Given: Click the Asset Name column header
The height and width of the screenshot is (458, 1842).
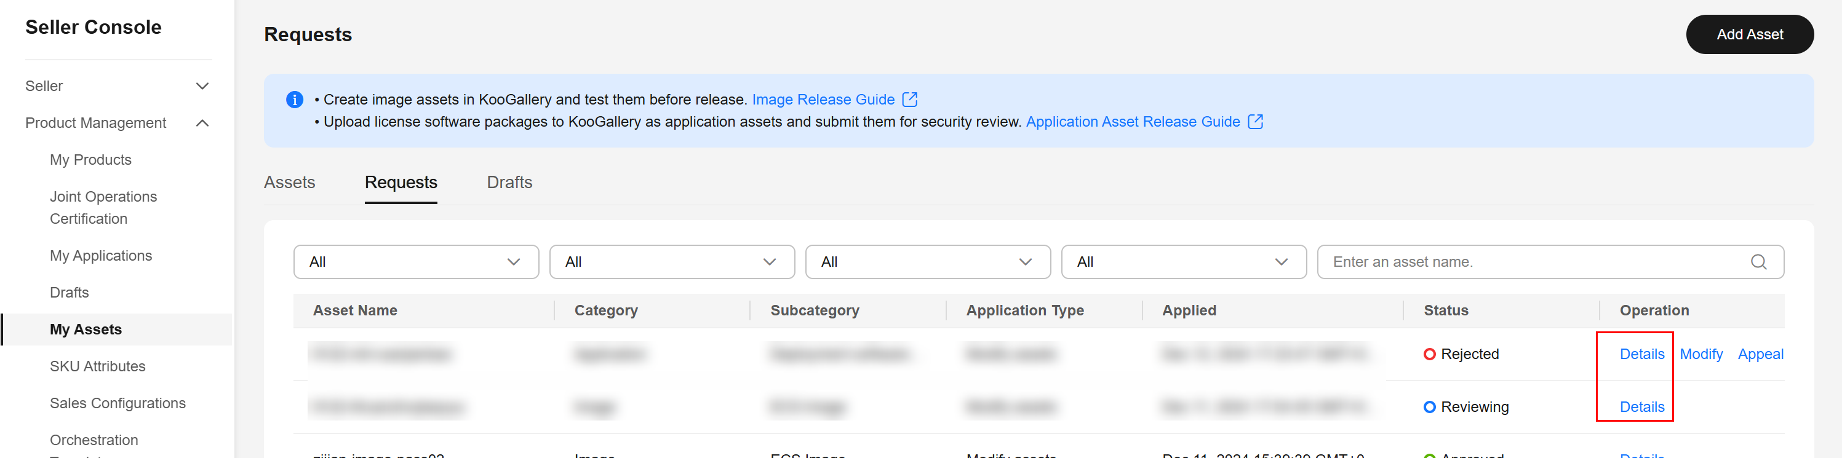Looking at the screenshot, I should point(354,311).
